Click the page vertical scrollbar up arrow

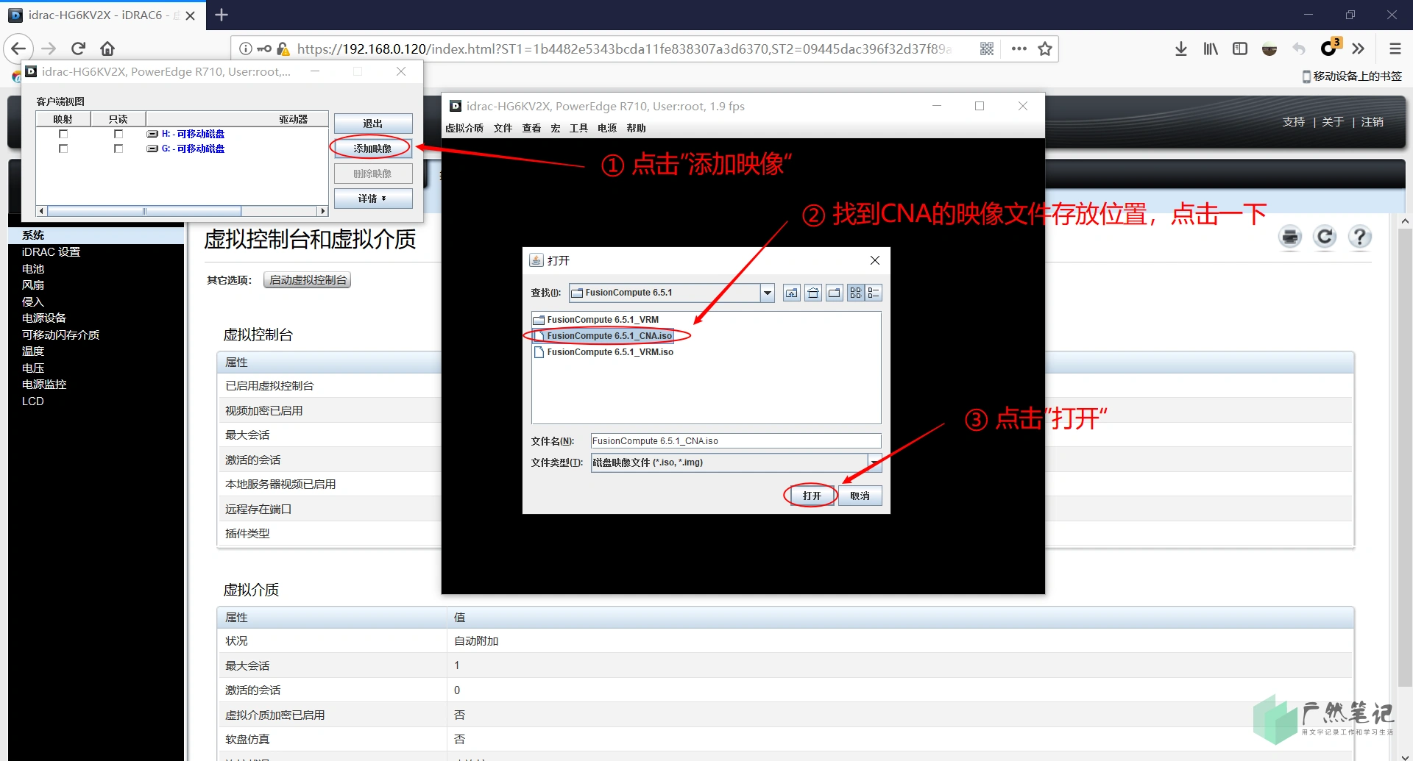[x=1405, y=221]
